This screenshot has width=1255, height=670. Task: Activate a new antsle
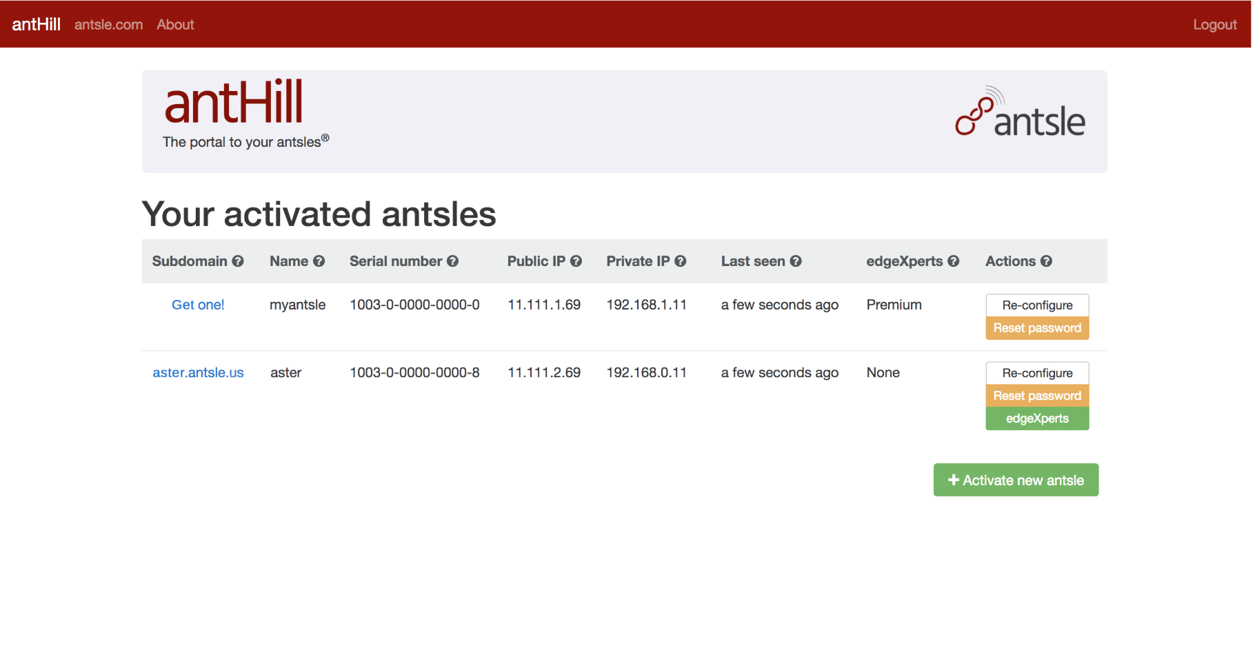pos(1016,480)
